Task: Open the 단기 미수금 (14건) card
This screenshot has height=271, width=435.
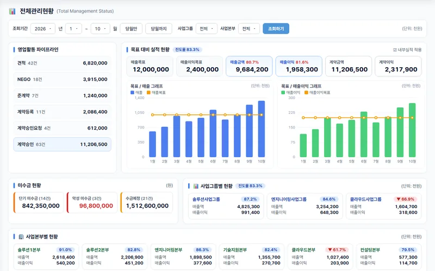Action: point(39,203)
